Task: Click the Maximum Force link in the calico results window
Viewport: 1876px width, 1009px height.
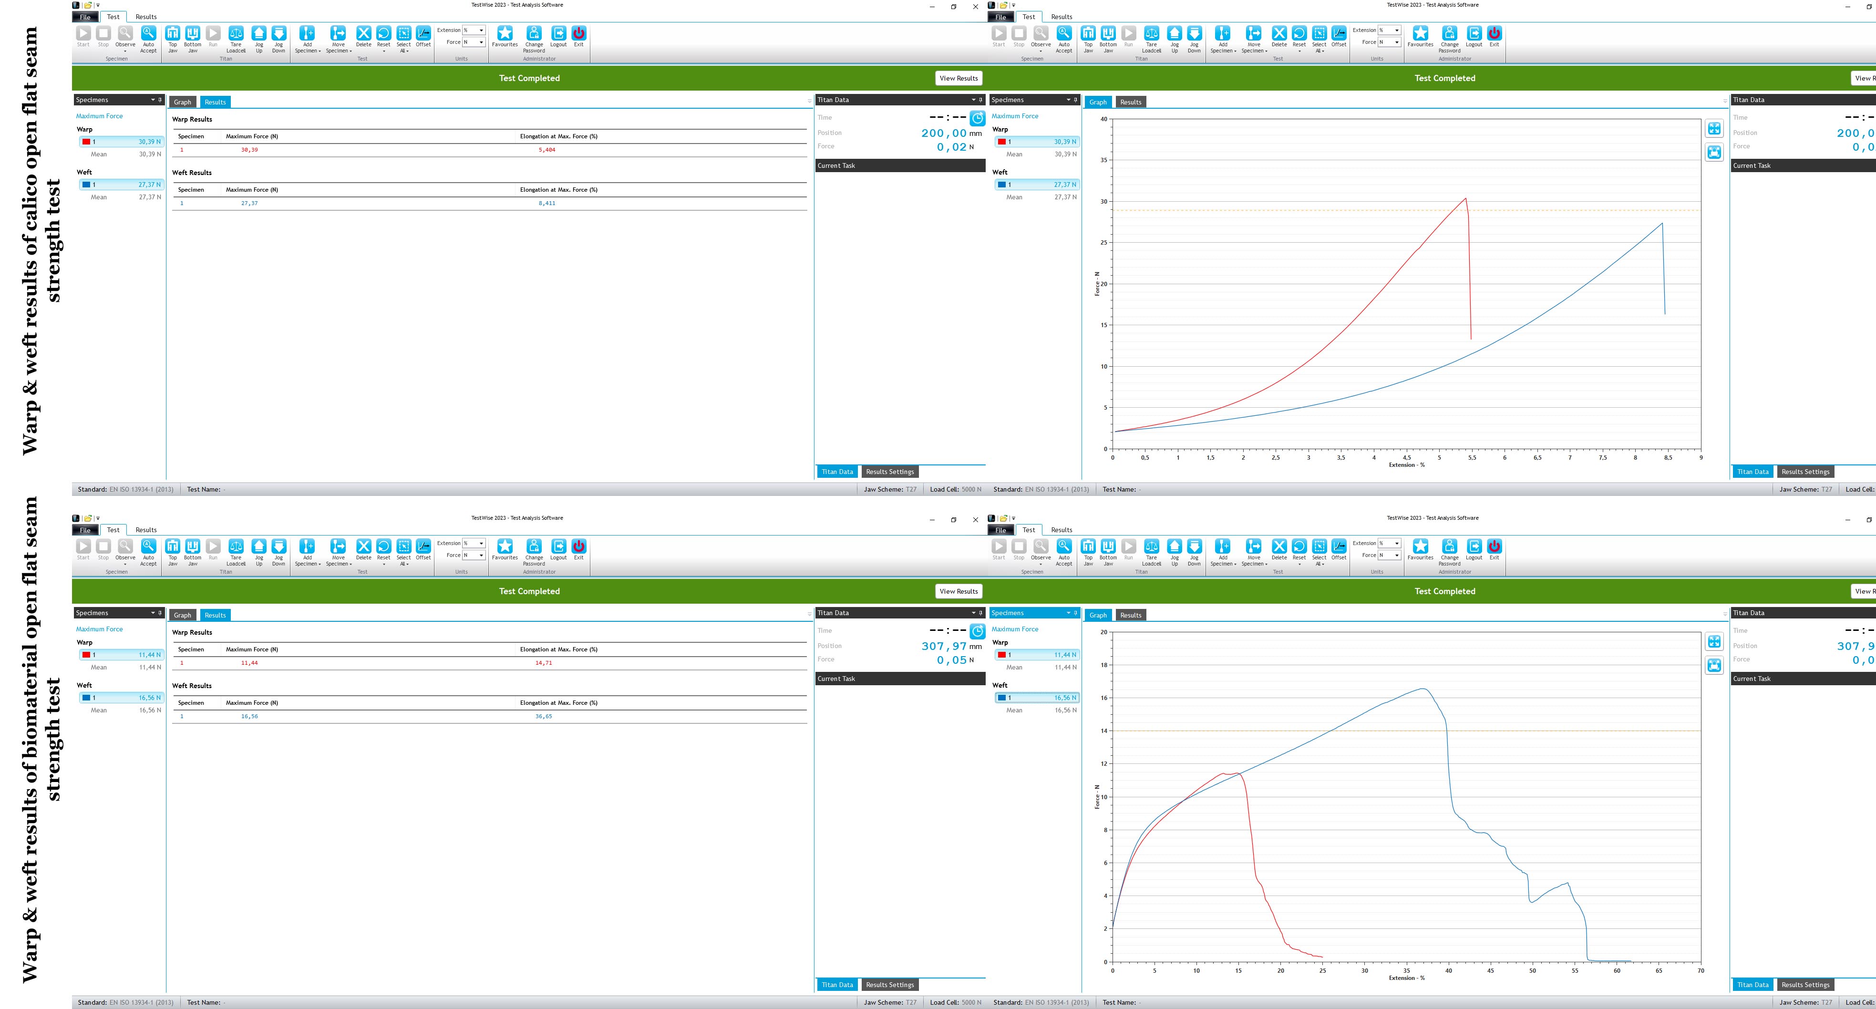Action: point(100,116)
